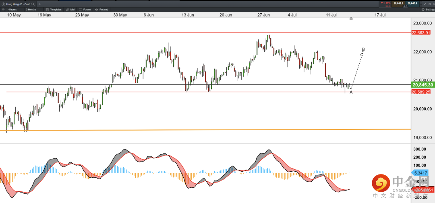Viewport: 435px width, 203px height.
Task: Click the current price 20,845.30 tag
Action: 422,85
